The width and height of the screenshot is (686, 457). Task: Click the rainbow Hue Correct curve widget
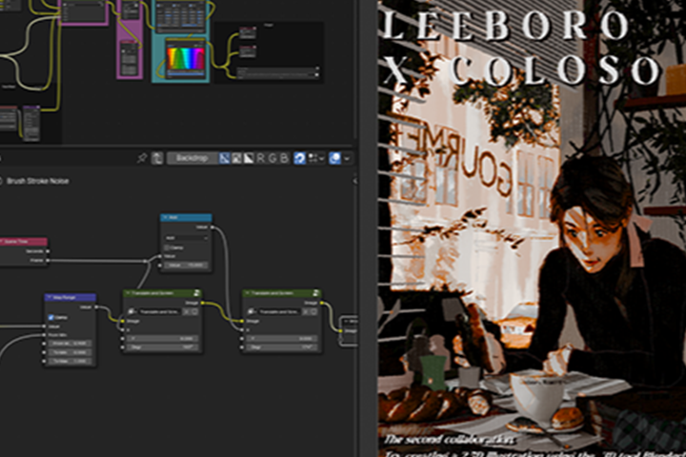(x=185, y=58)
